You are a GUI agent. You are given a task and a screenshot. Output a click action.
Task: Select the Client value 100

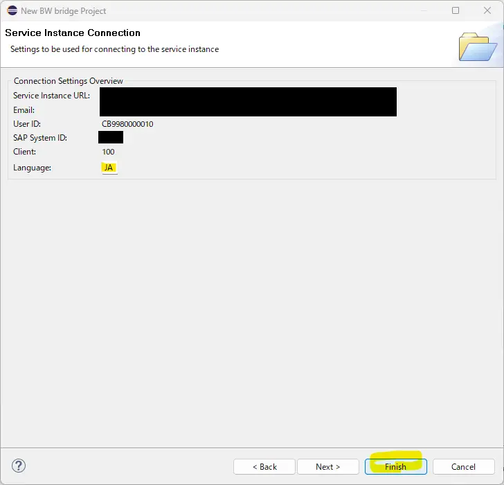(108, 152)
